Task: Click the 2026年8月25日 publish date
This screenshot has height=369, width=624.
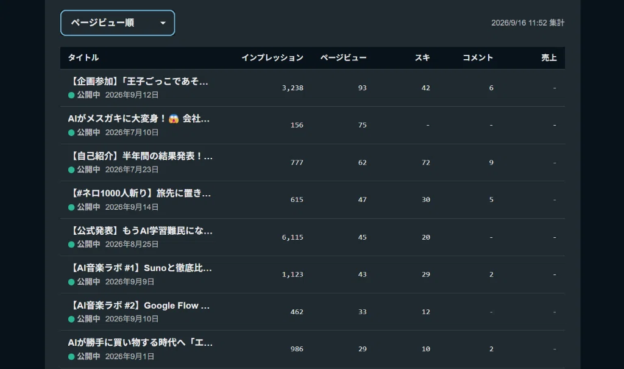Action: click(132, 245)
